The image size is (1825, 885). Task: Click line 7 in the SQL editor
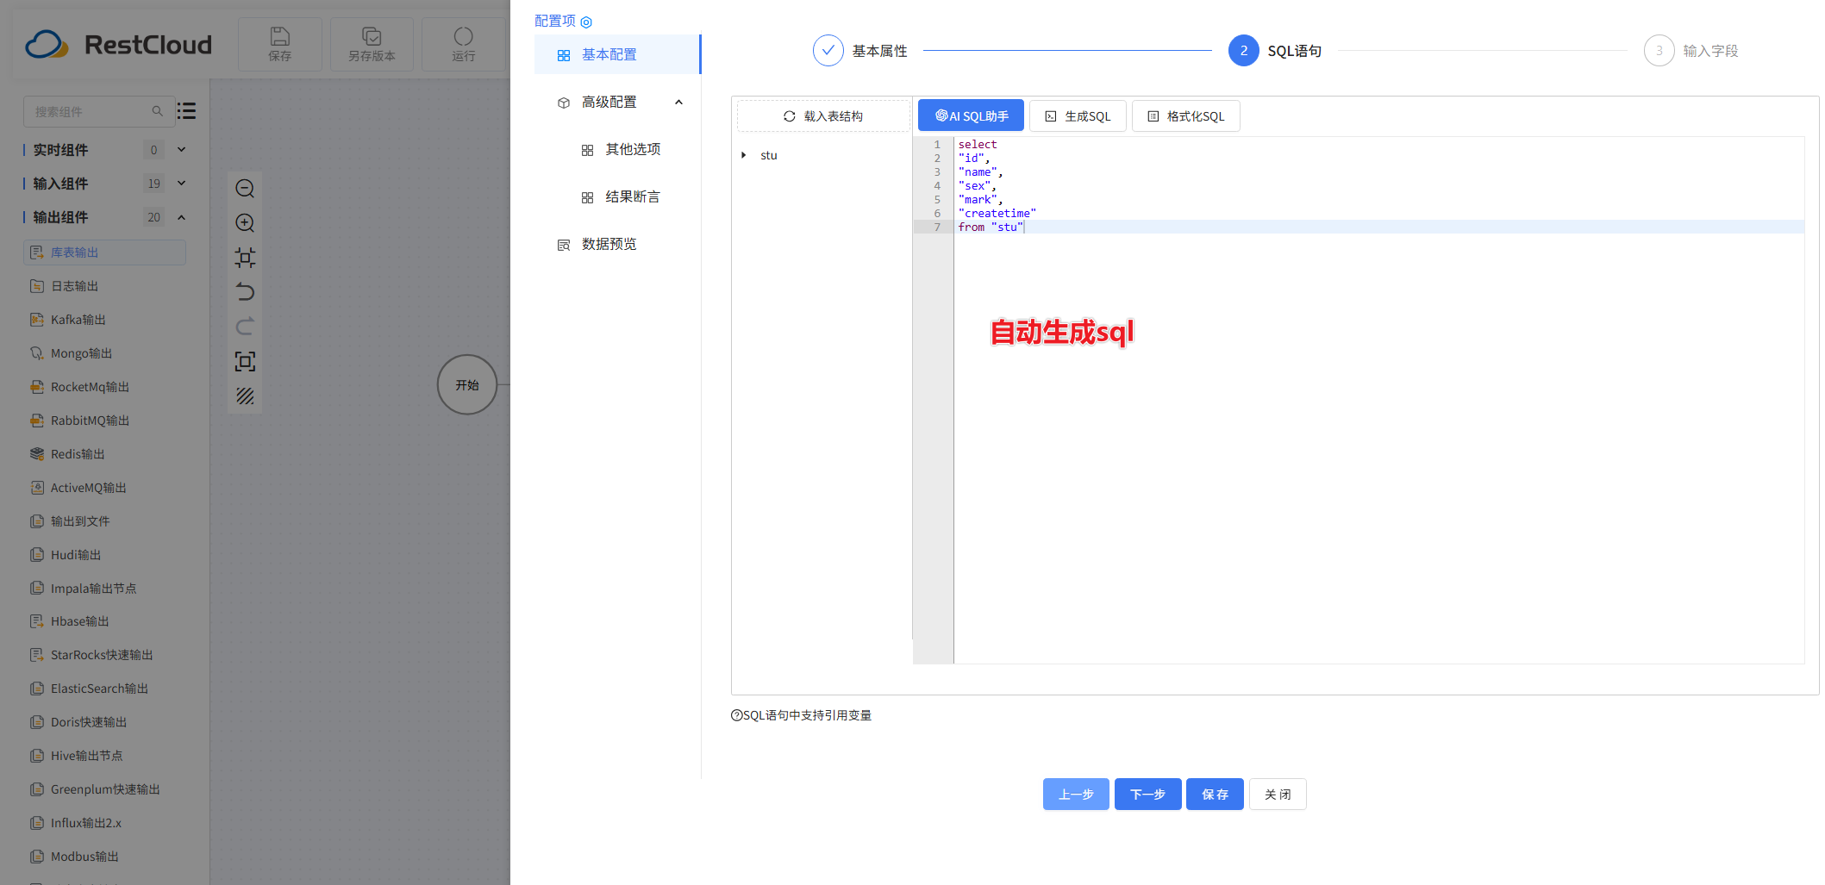pyautogui.click(x=991, y=227)
